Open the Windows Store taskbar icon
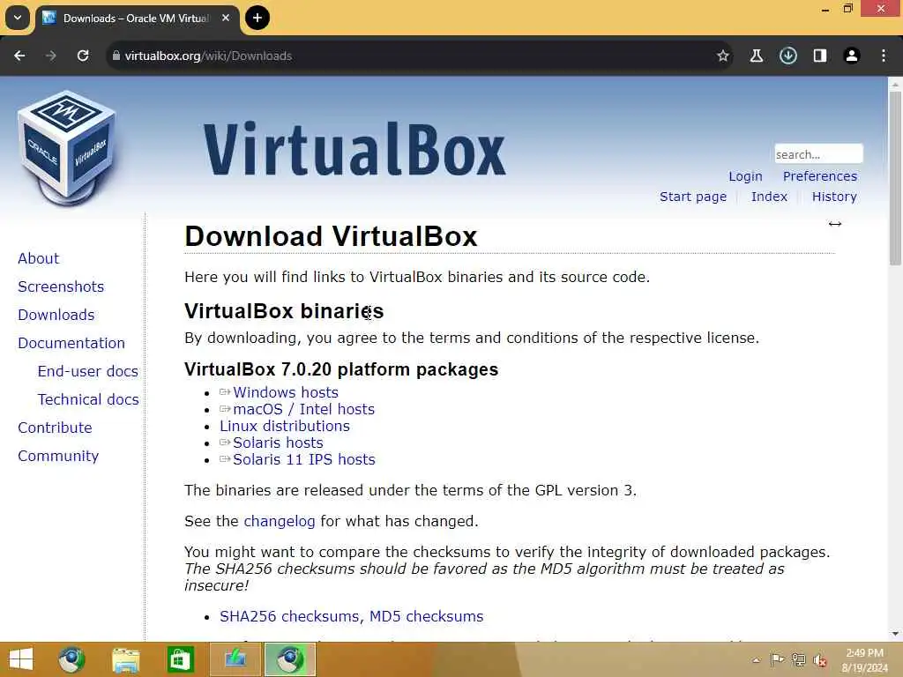Viewport: 903px width, 677px height. 180,659
